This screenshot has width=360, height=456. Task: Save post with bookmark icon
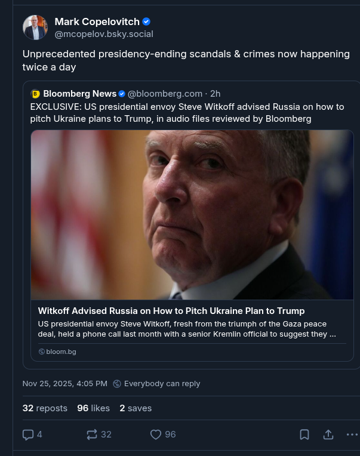(304, 435)
